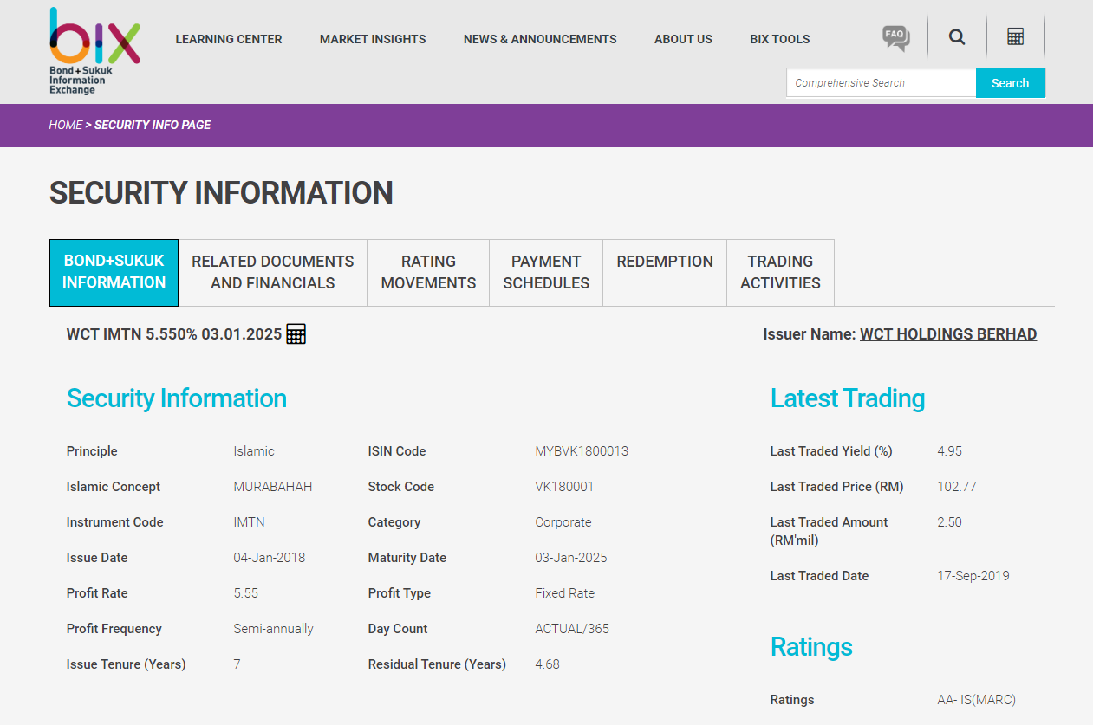Open the BIX Tools menu
This screenshot has width=1093, height=725.
coord(780,39)
